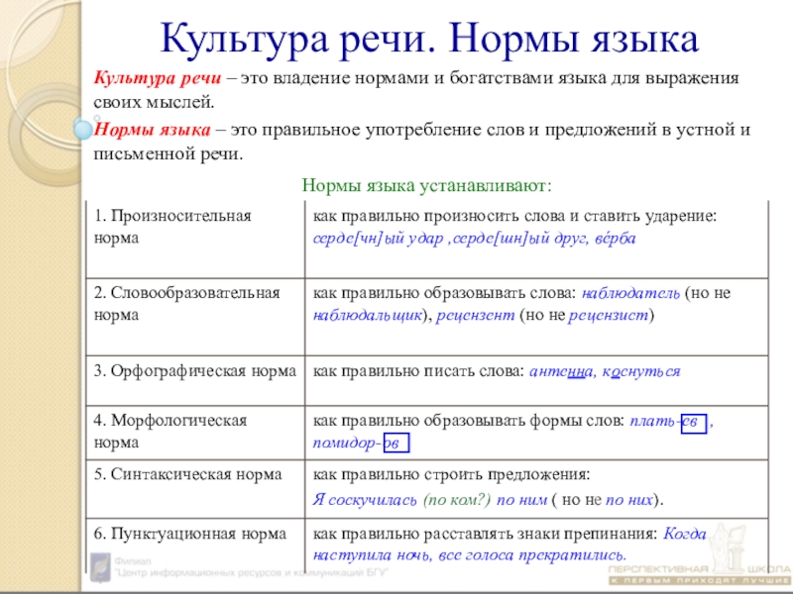Click the boxed ending in "плать-ев"

(x=693, y=424)
